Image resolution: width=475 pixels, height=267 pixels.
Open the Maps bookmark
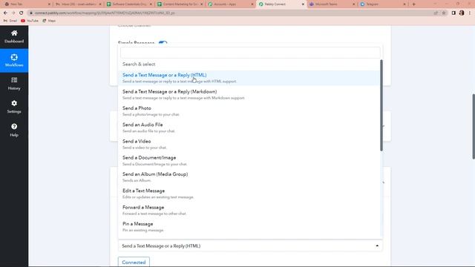tap(49, 21)
